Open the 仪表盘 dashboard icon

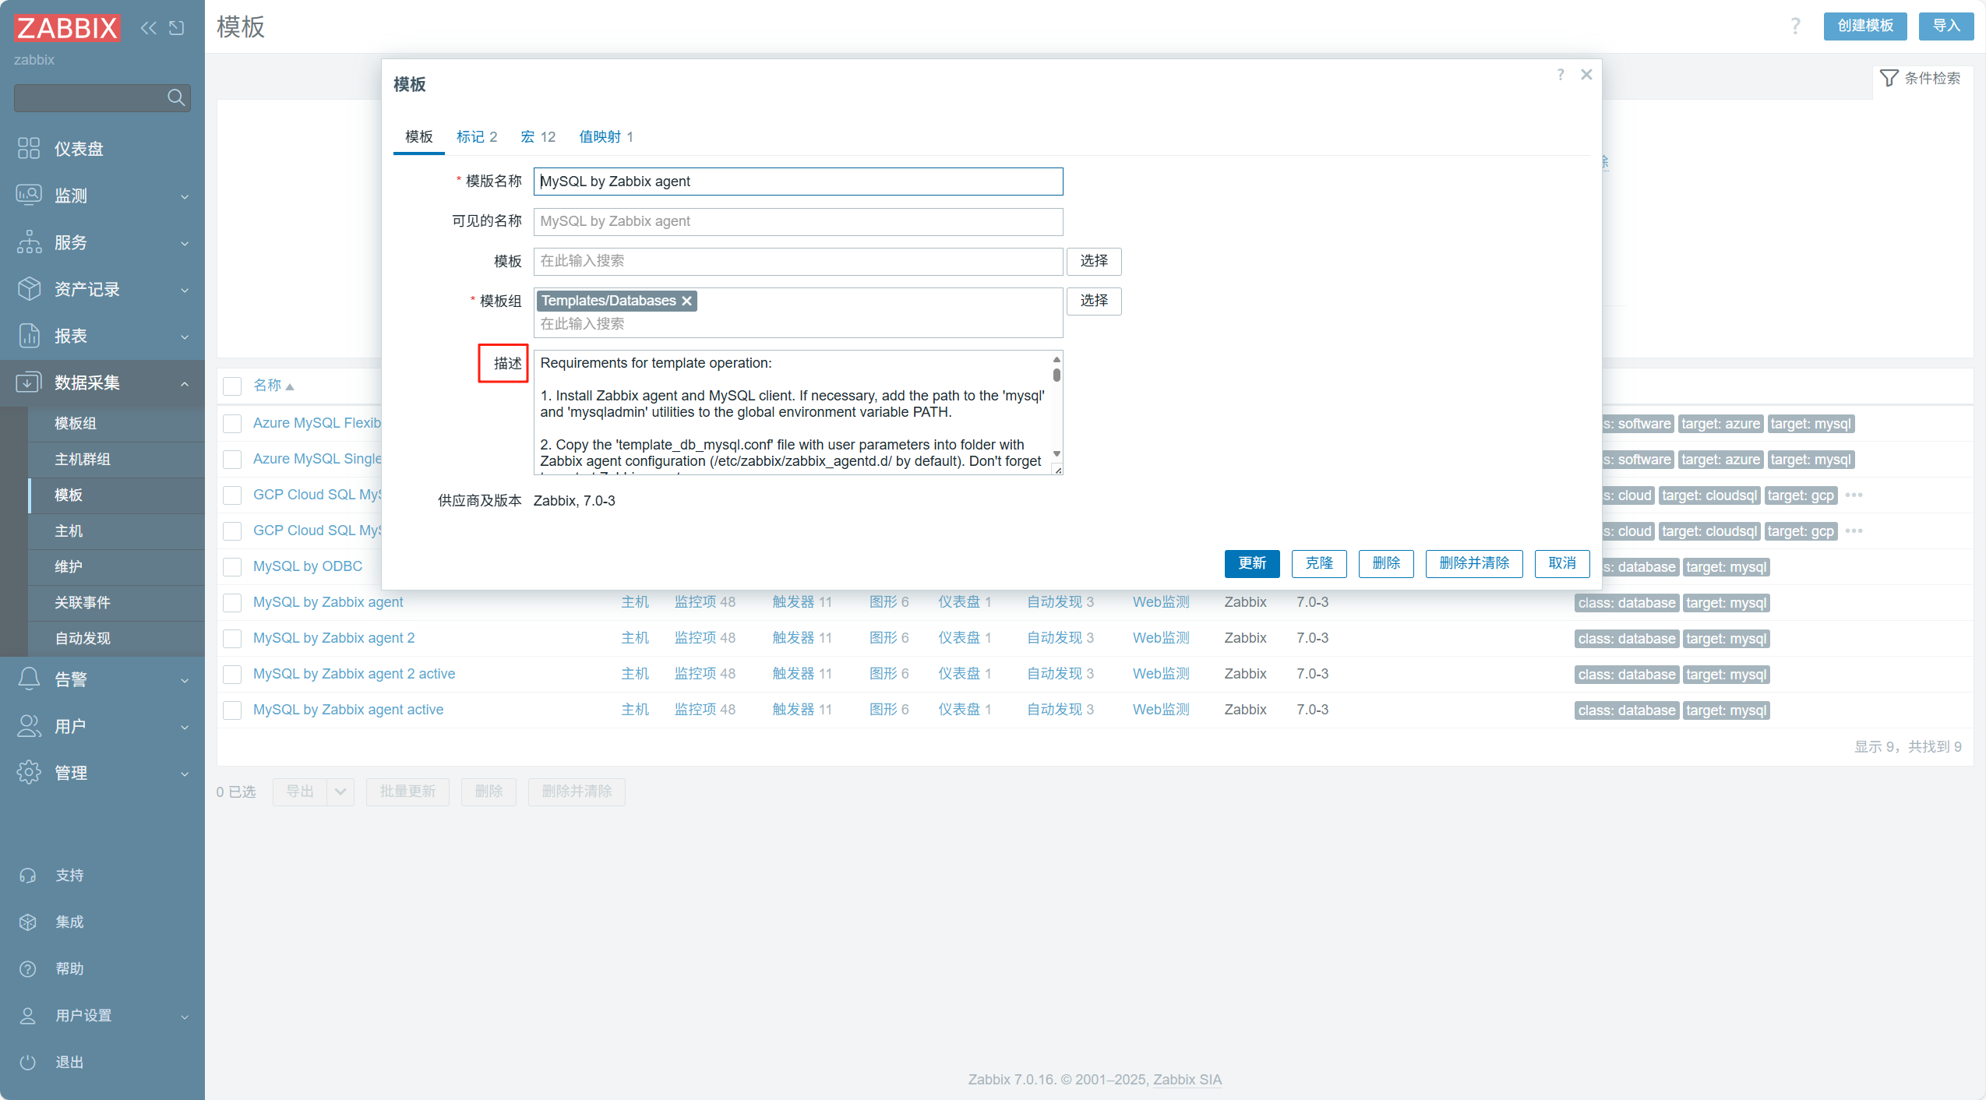(29, 148)
